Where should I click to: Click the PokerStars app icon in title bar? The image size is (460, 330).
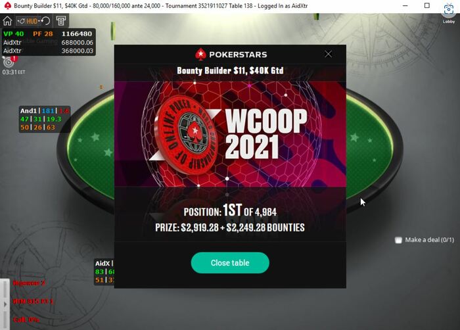[8, 5]
